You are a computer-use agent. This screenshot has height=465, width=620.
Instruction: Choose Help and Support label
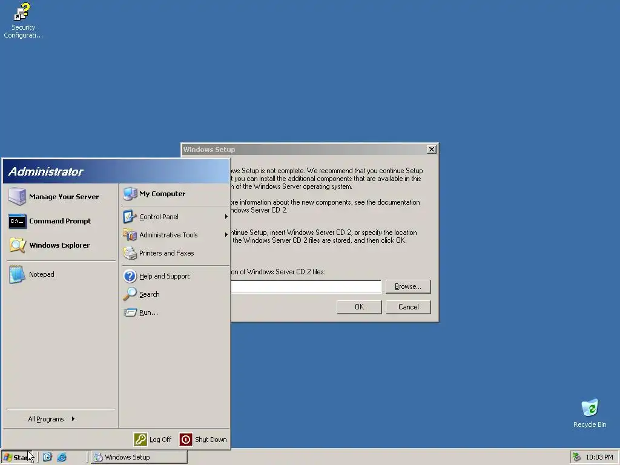165,276
